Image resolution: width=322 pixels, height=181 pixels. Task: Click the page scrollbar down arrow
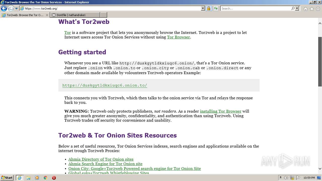pos(320,169)
